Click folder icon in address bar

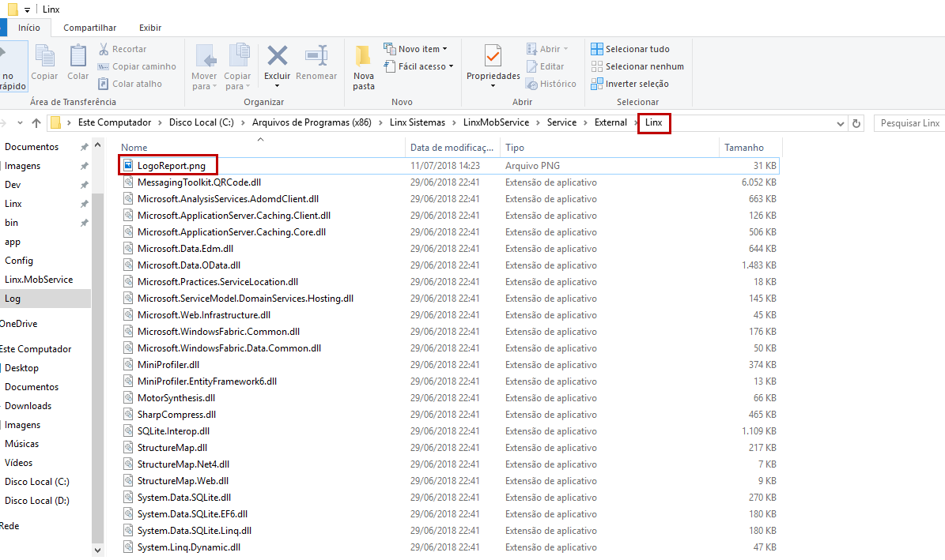click(55, 123)
